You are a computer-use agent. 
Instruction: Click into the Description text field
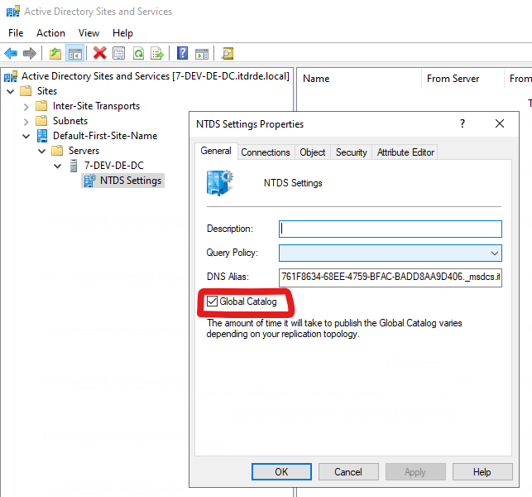tap(391, 229)
